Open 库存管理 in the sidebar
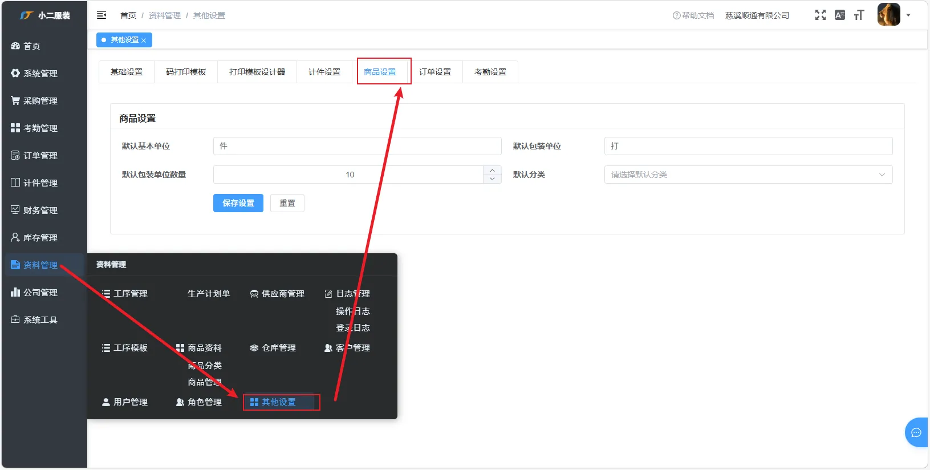Image resolution: width=930 pixels, height=470 pixels. point(43,238)
